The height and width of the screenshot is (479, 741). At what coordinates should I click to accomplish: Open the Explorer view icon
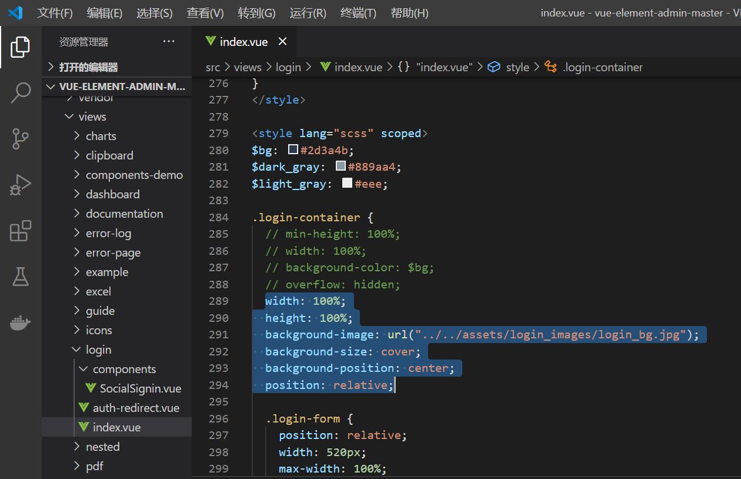(x=21, y=47)
